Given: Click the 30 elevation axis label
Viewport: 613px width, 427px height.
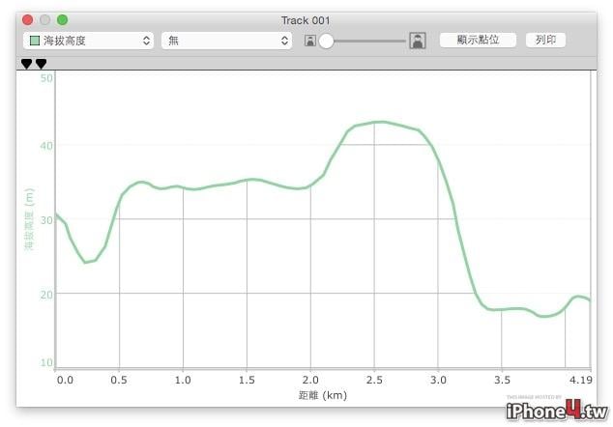Looking at the screenshot, I should 46,220.
